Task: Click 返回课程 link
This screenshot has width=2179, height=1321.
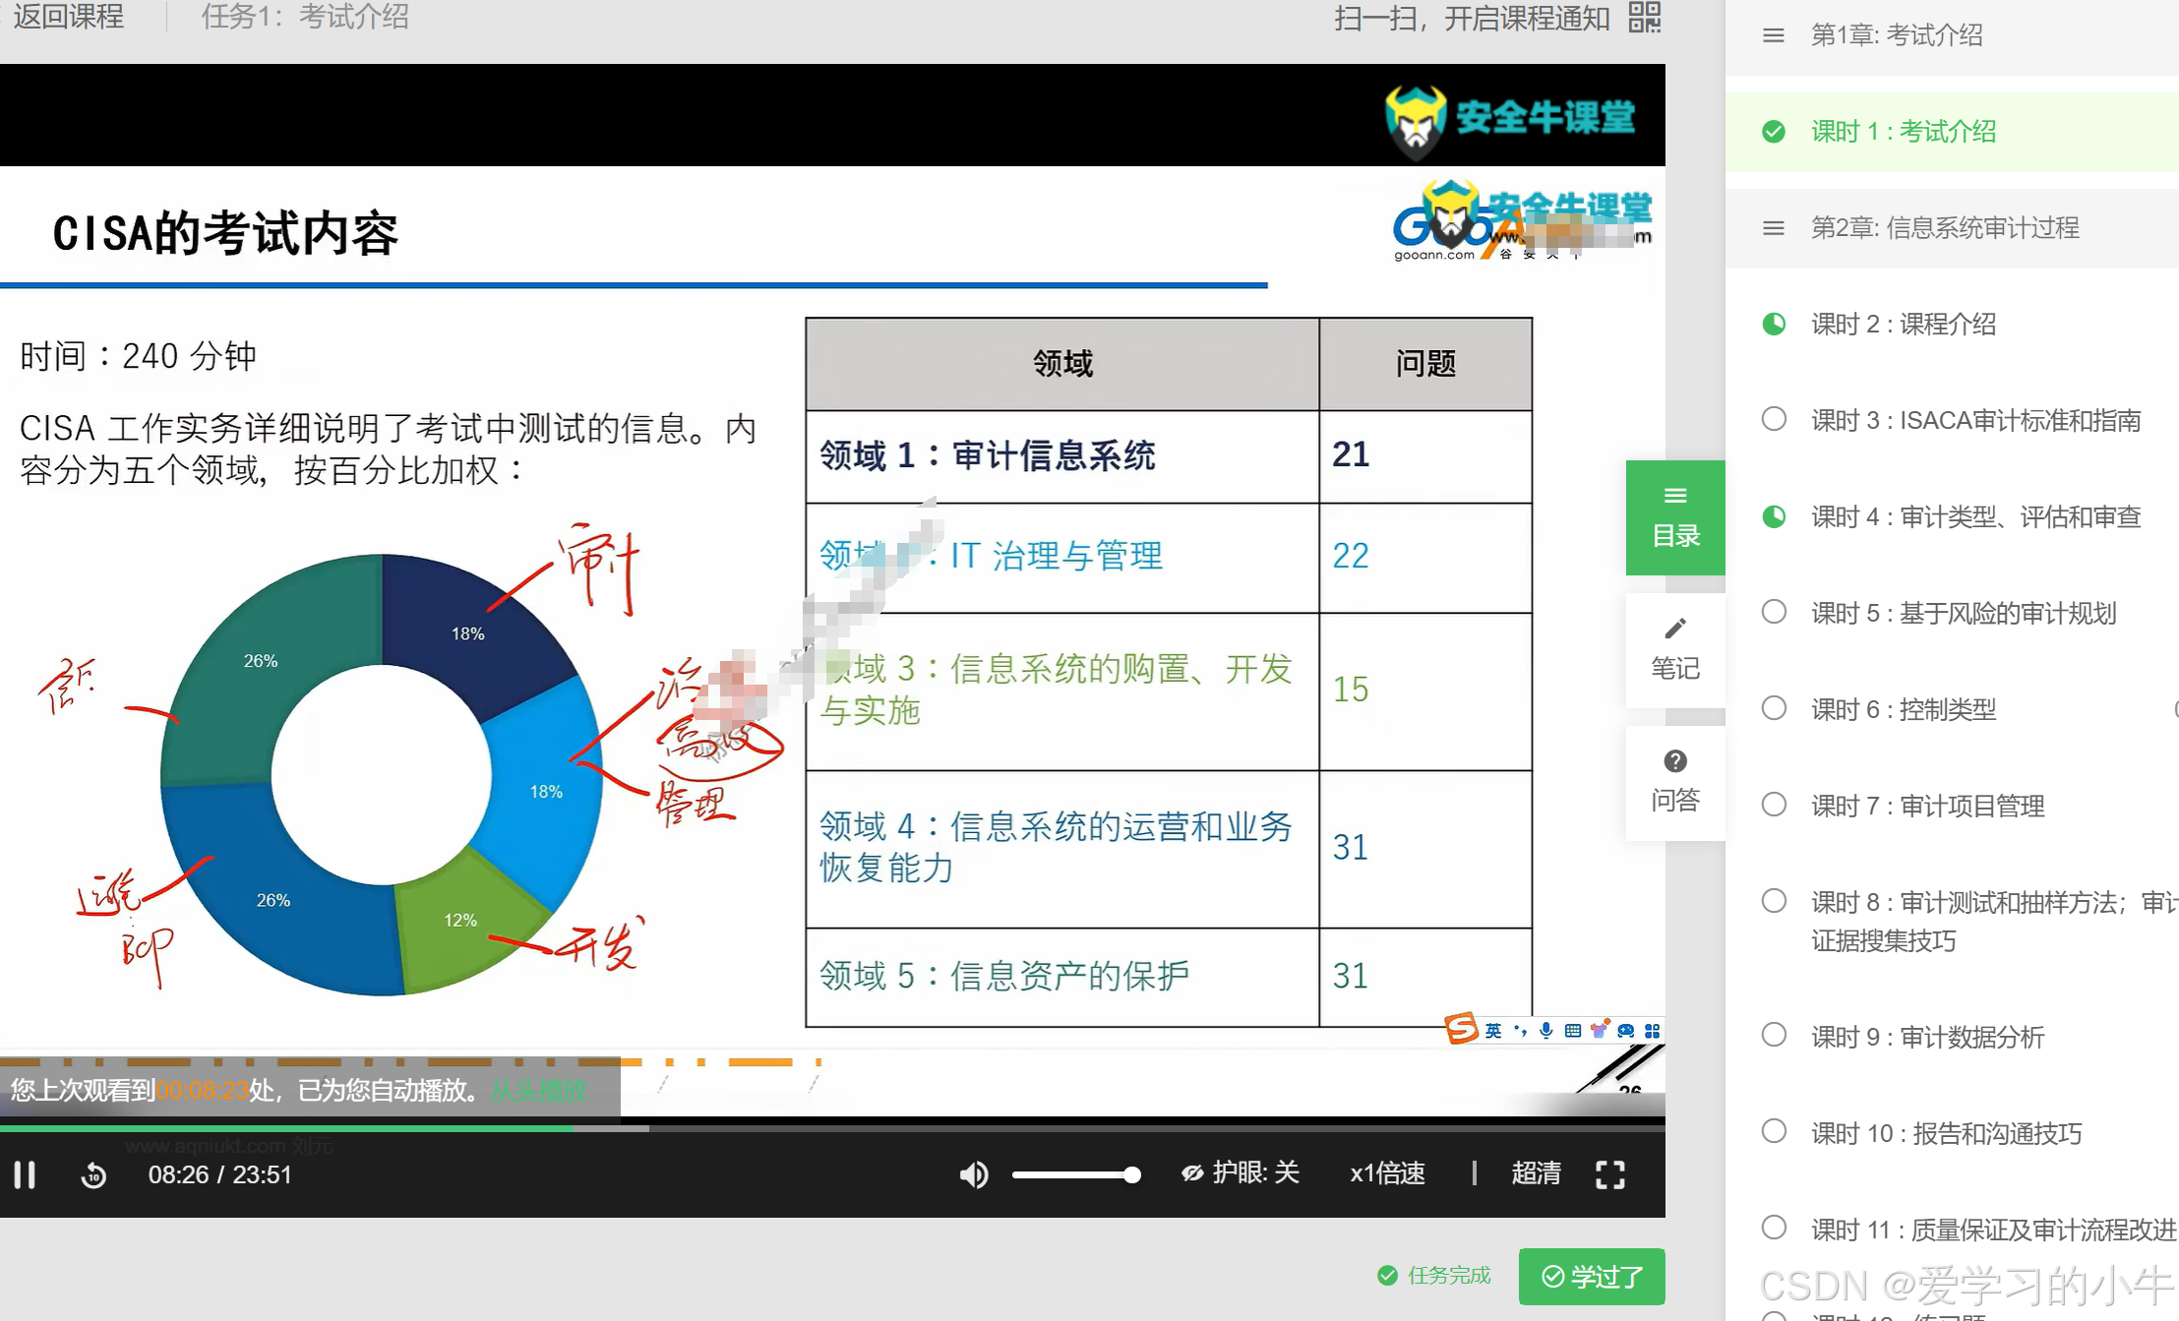Action: point(68,17)
